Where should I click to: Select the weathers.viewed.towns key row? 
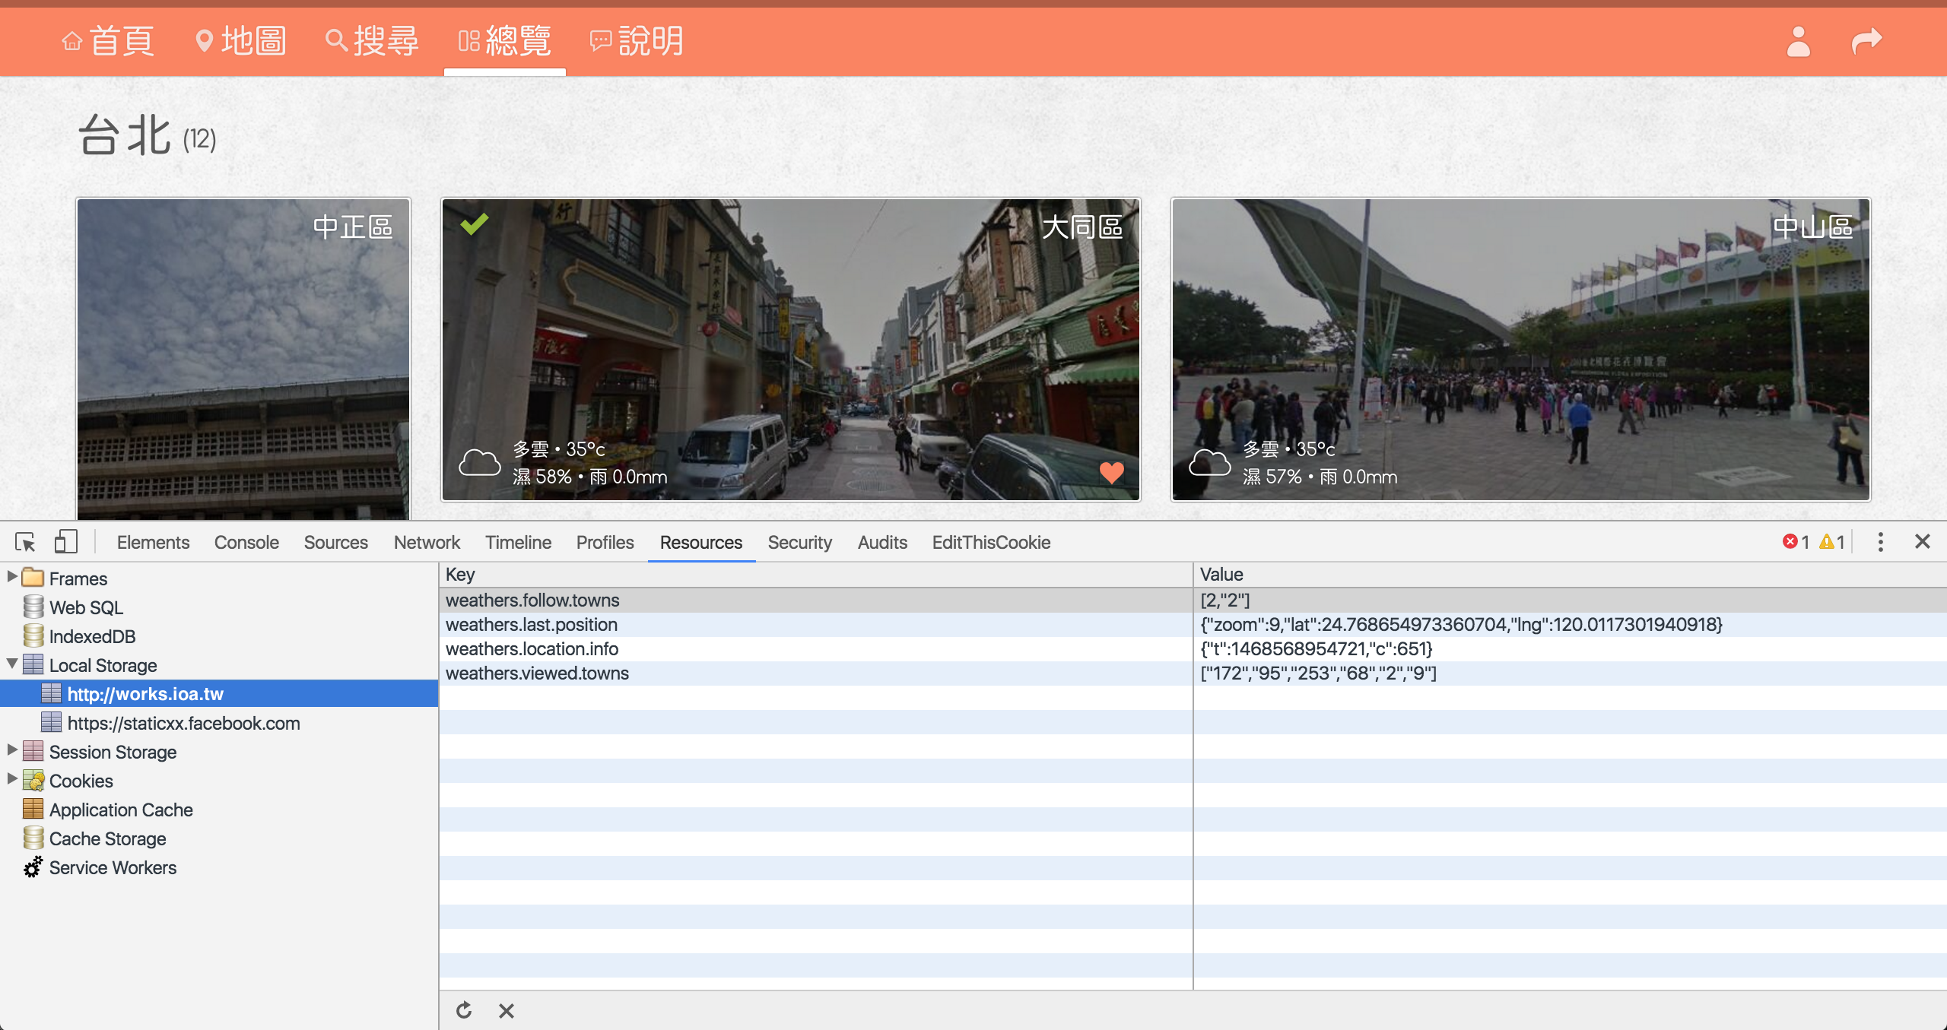pos(537,673)
